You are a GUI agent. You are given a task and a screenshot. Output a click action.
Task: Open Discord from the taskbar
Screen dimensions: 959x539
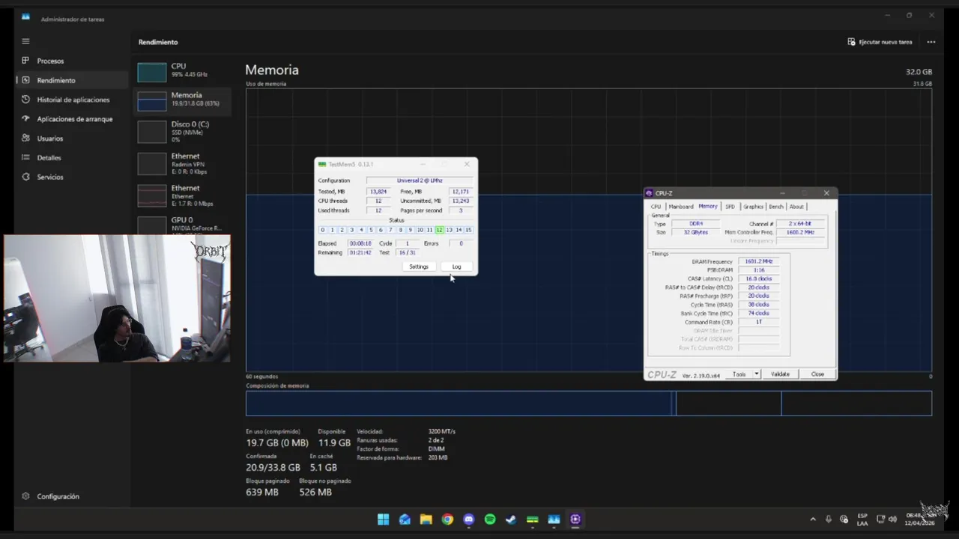point(469,520)
